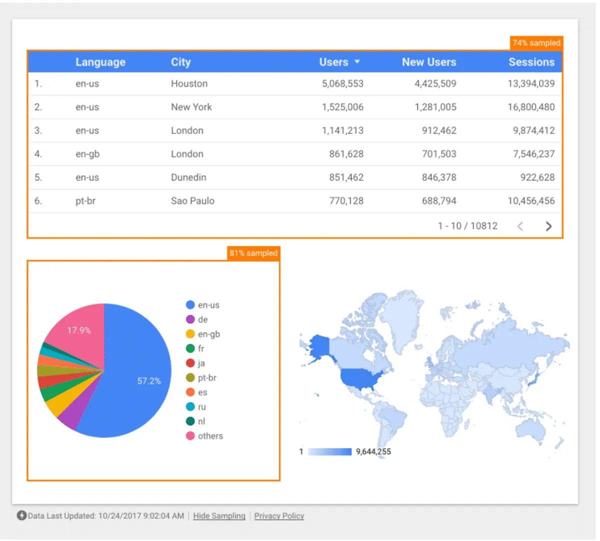600x541 pixels.
Task: Click users value 5,068,553
Action: coord(342,83)
